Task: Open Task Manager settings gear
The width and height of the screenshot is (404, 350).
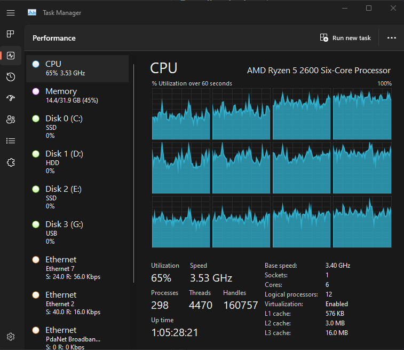Action: (11, 337)
